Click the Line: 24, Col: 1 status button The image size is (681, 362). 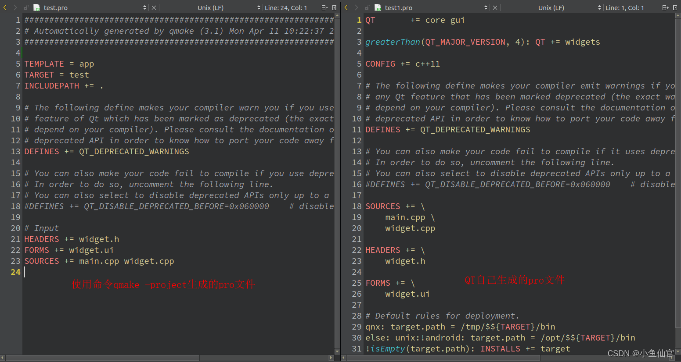[x=286, y=7]
